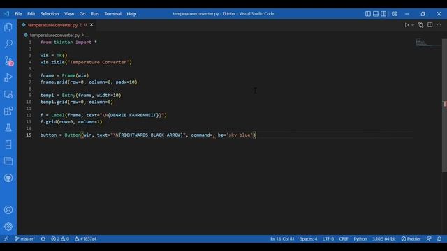Image resolution: width=447 pixels, height=251 pixels.
Task: Click temperatureconverter.py in the breadcrumb
Action: 54,36
